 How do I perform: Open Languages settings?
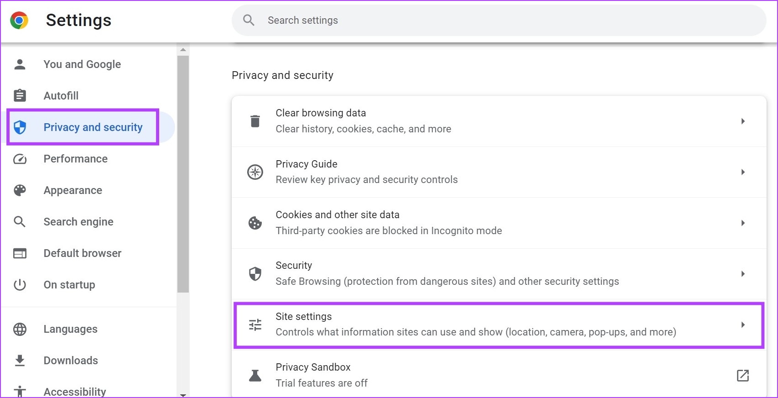[x=71, y=329]
